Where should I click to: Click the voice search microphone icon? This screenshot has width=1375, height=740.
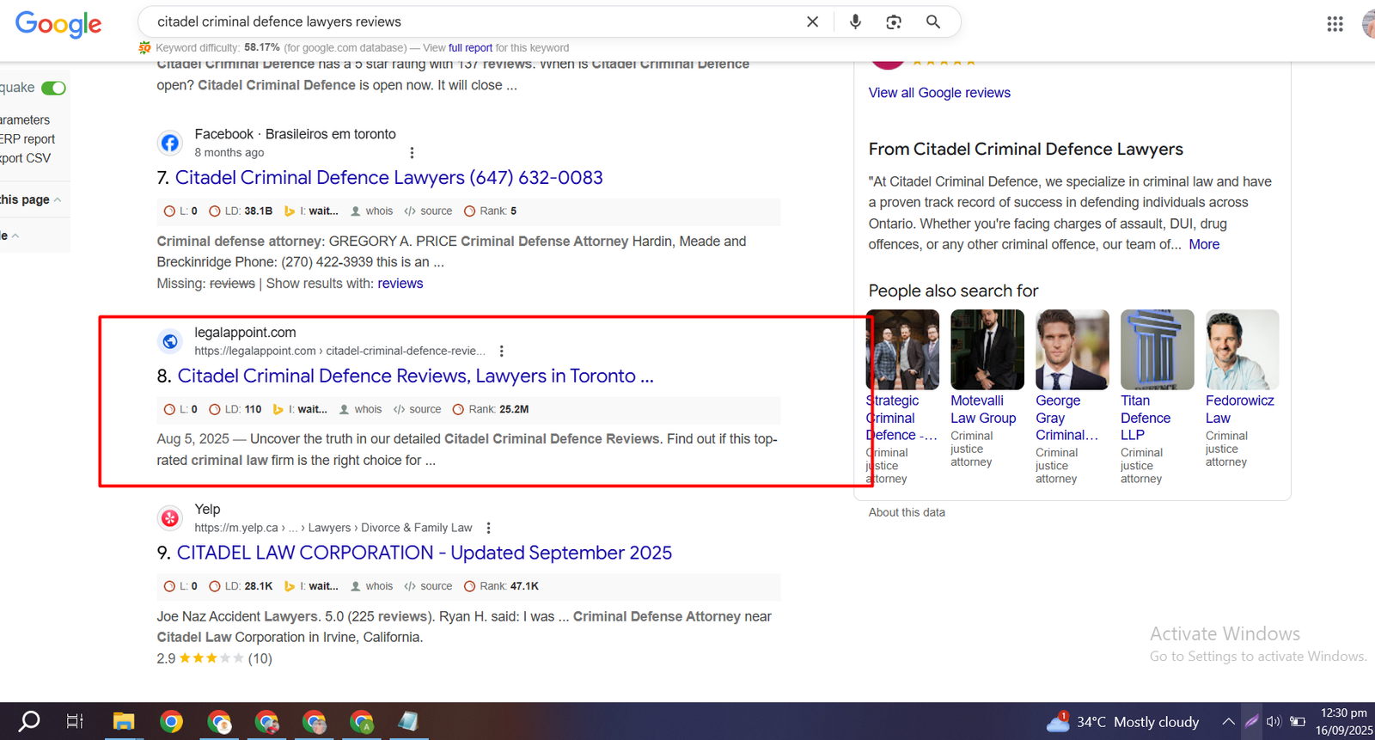click(x=855, y=22)
